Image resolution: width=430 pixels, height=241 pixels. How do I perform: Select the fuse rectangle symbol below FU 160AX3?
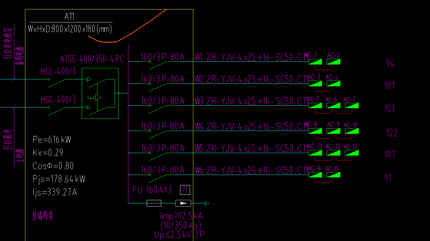pos(154,203)
